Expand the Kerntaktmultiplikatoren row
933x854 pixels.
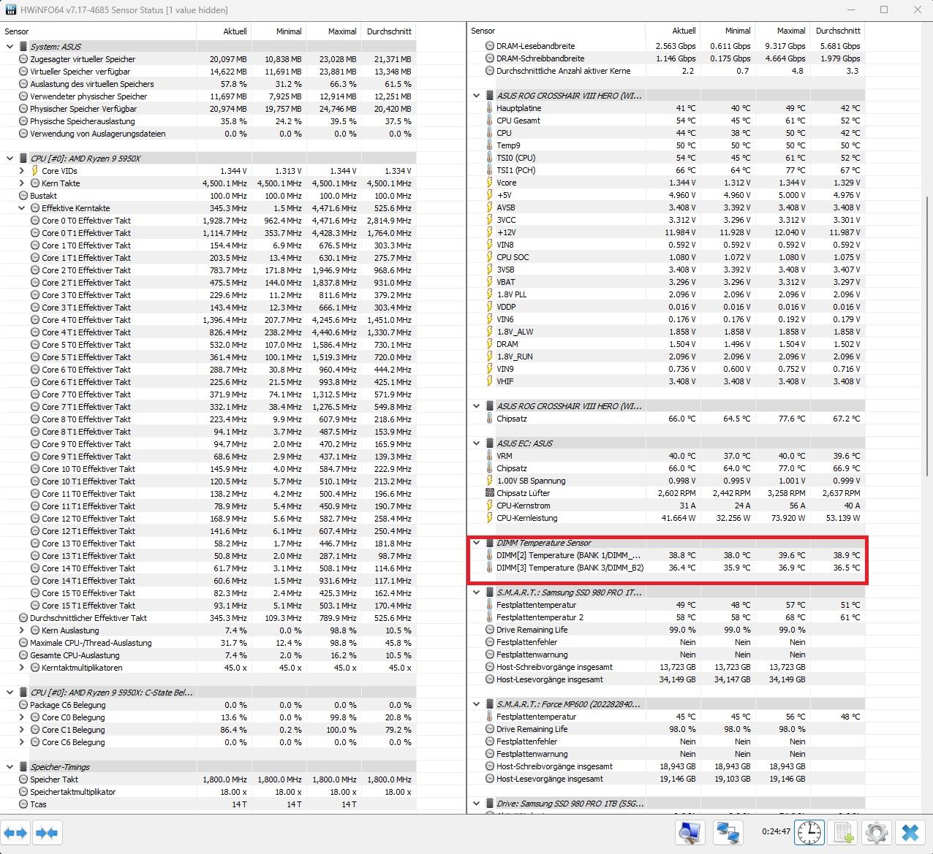point(21,668)
